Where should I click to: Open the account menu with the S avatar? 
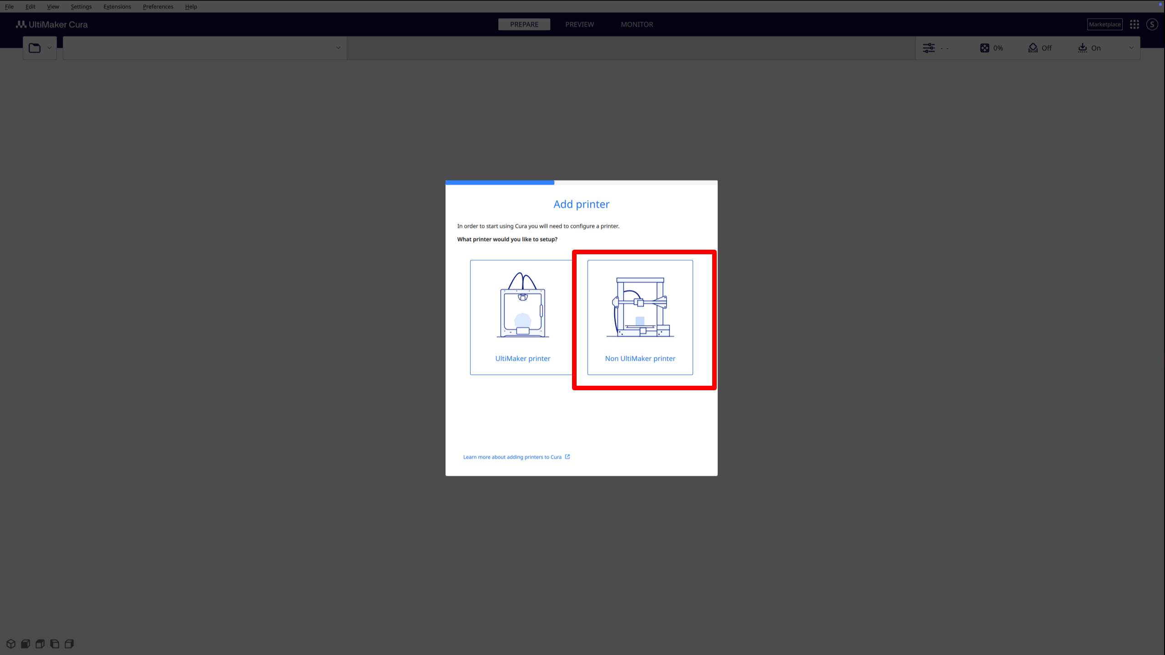[1152, 24]
